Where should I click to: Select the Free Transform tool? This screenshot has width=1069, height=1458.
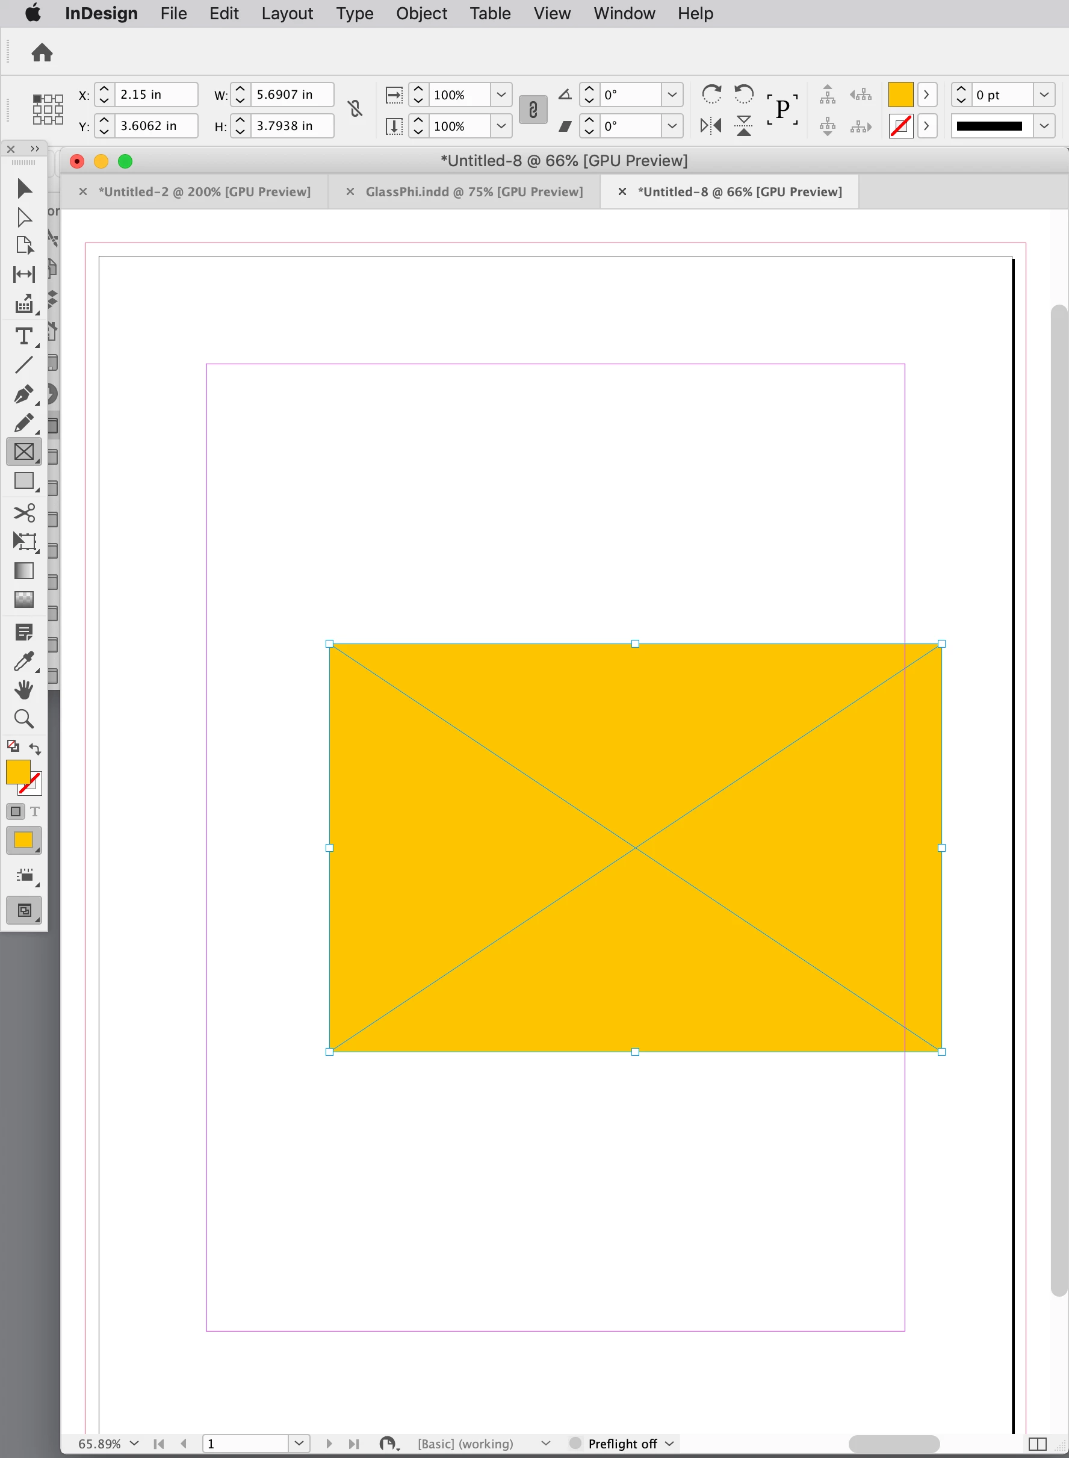pyautogui.click(x=24, y=542)
